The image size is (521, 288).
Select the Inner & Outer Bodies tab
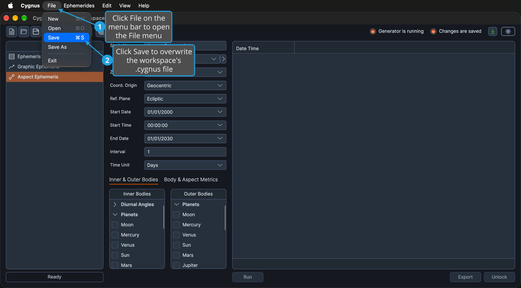133,180
